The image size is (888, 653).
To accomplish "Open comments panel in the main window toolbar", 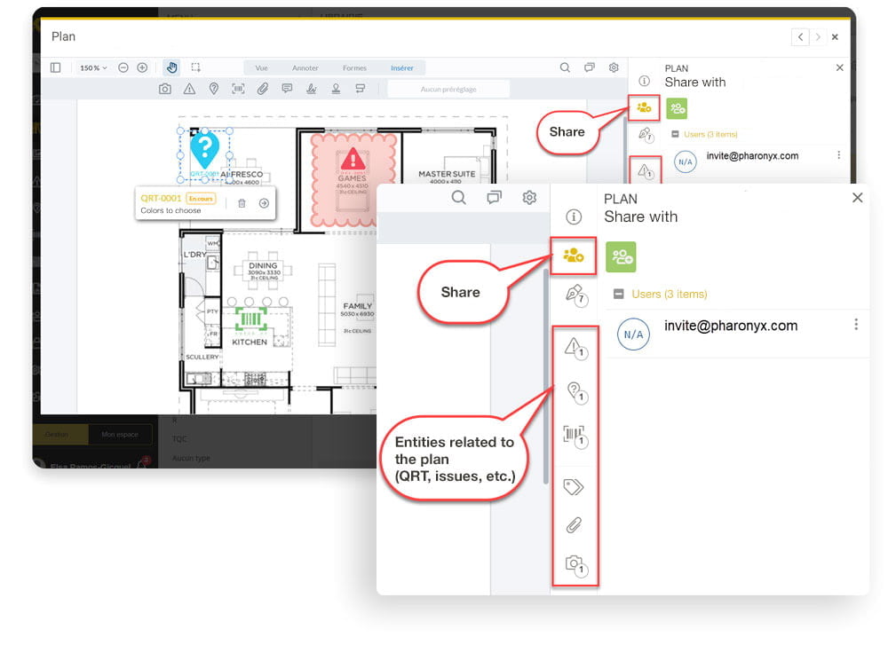I will tap(590, 67).
